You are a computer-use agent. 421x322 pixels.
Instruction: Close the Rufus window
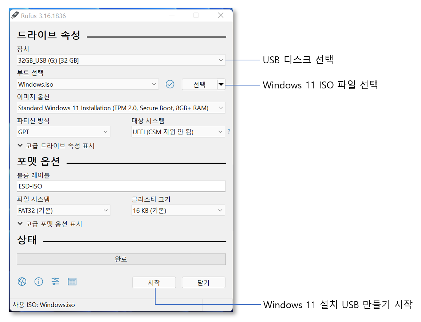[x=221, y=15]
